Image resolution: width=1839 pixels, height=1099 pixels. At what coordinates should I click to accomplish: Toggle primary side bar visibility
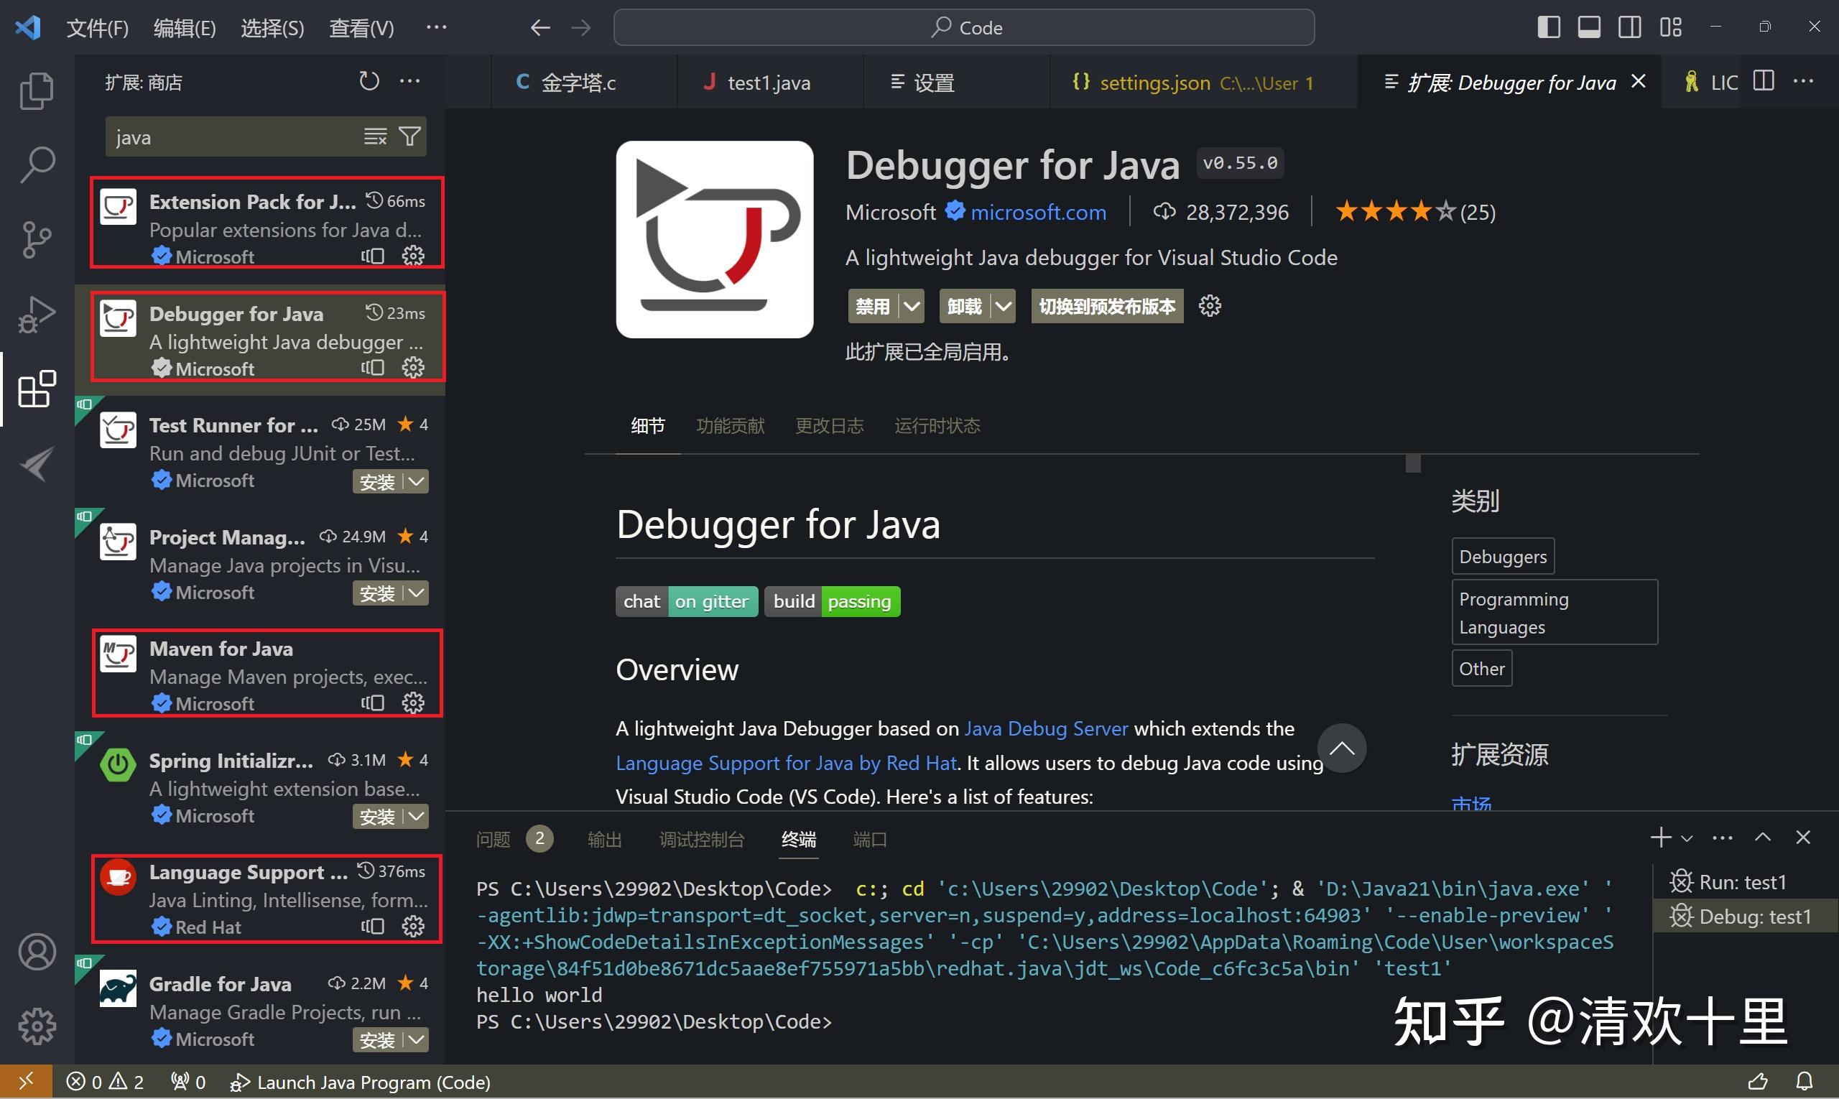1549,27
